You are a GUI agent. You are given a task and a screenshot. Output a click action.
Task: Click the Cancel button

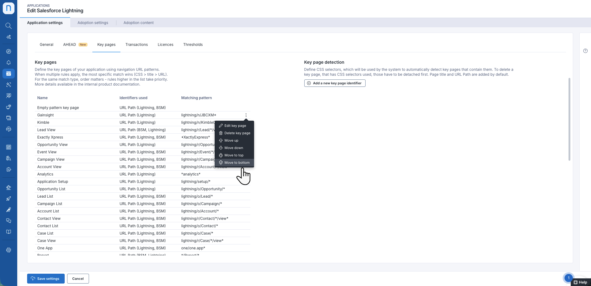[78, 279]
